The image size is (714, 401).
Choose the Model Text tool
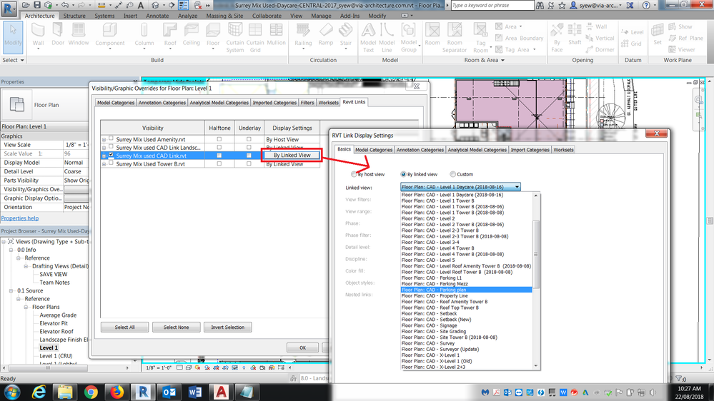(x=368, y=37)
